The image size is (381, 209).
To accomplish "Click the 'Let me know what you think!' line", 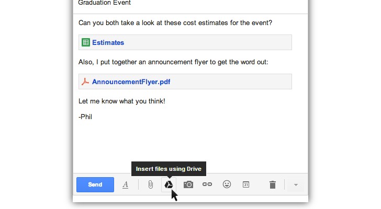I will 121,100.
